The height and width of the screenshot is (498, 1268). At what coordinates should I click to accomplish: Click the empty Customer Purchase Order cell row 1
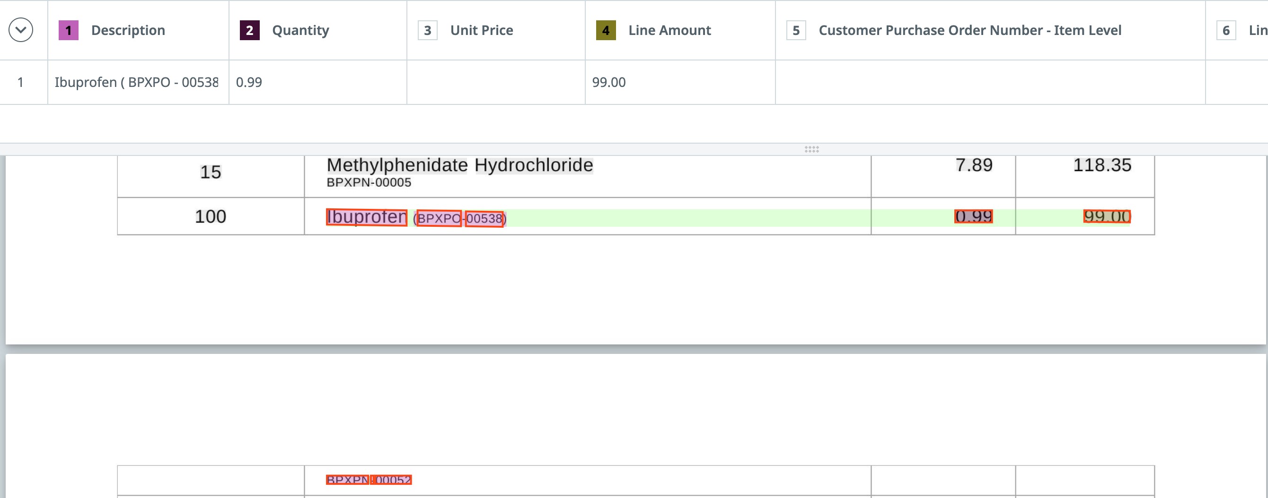pos(990,82)
